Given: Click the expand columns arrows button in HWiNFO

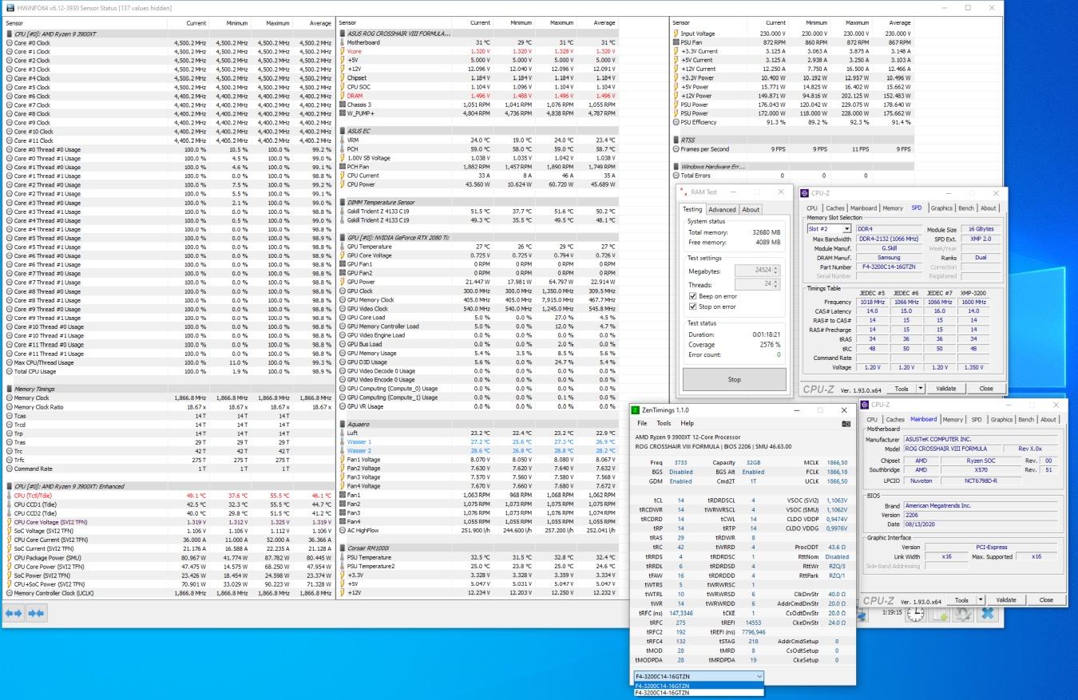Looking at the screenshot, I should (x=14, y=613).
